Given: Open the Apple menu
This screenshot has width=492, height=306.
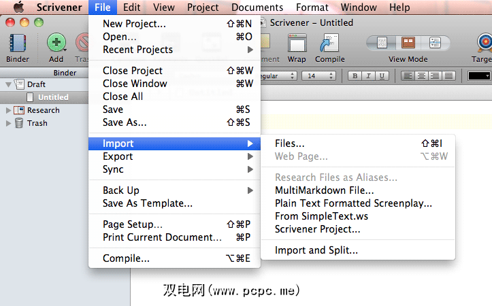Looking at the screenshot, I should point(20,7).
